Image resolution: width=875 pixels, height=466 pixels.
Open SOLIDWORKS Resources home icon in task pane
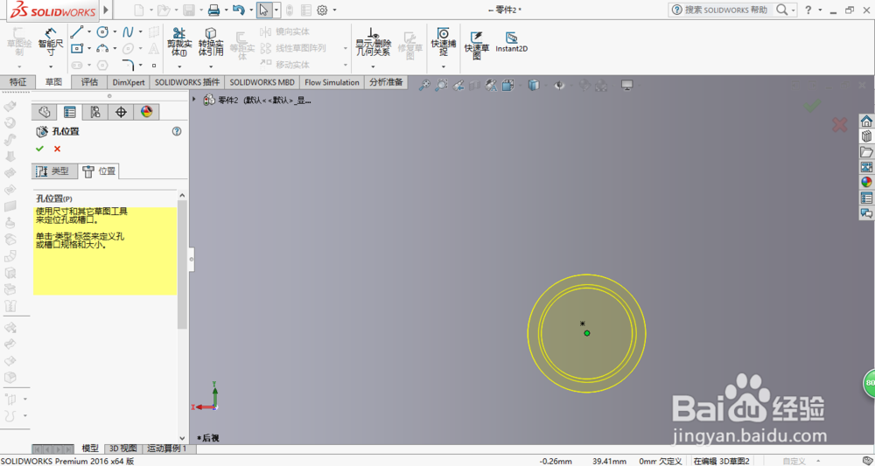click(x=866, y=121)
